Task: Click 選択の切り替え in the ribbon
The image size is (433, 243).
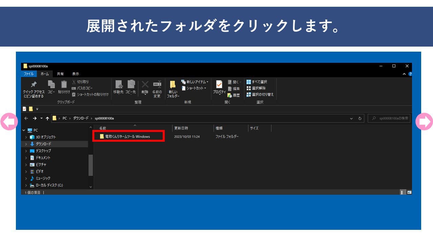Action: click(x=260, y=94)
